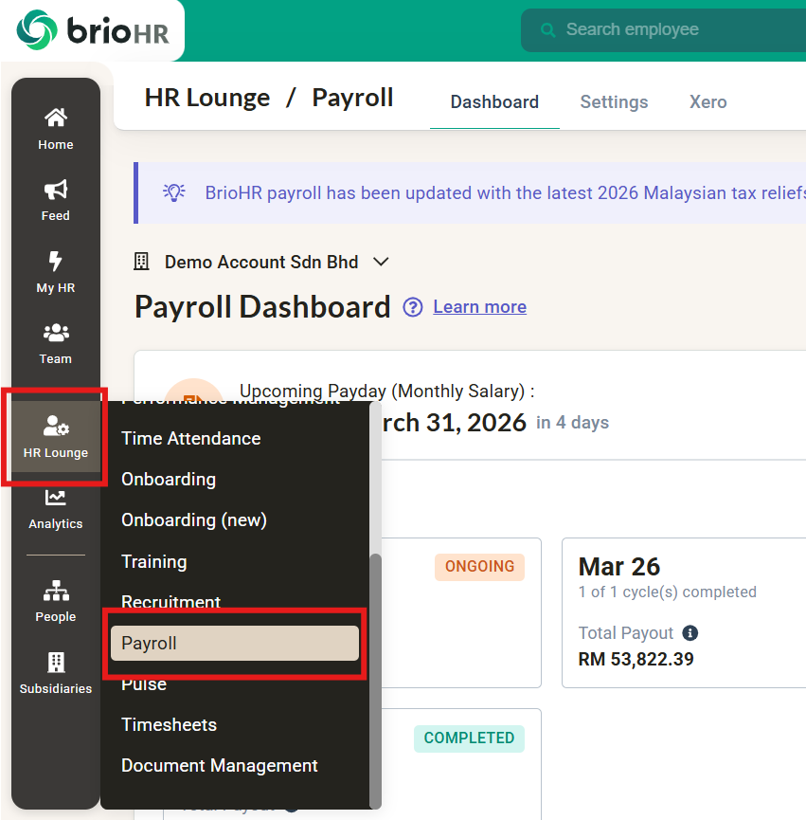Click the BrioHR logo
806x820 pixels.
(x=93, y=29)
